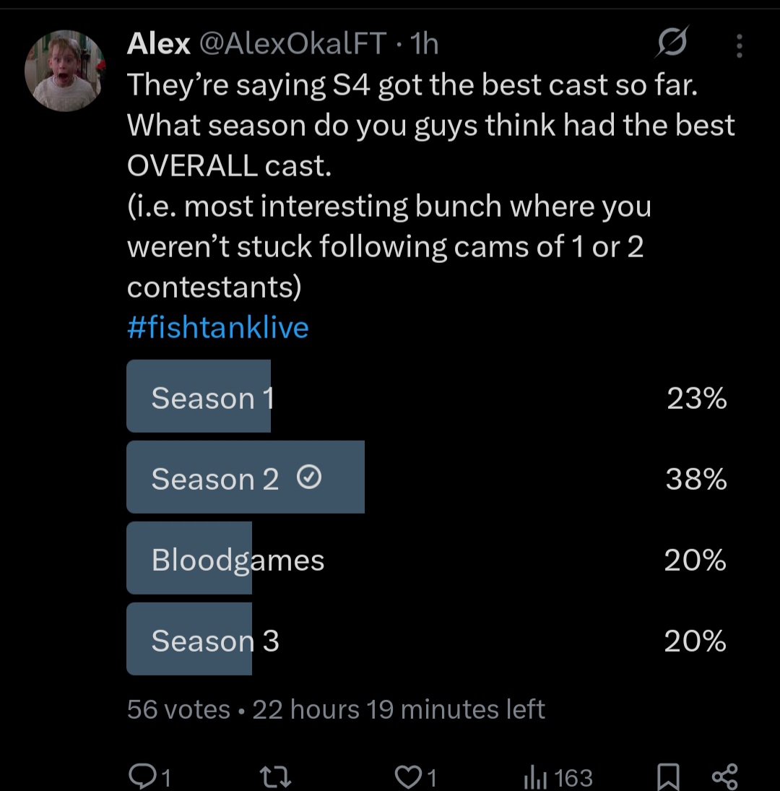Screen dimensions: 780x791
Task: Open Alex's profile picture
Action: [65, 70]
